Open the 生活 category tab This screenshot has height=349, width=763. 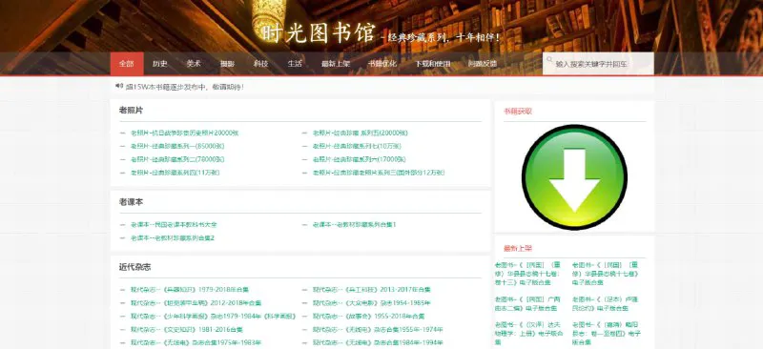pyautogui.click(x=295, y=64)
